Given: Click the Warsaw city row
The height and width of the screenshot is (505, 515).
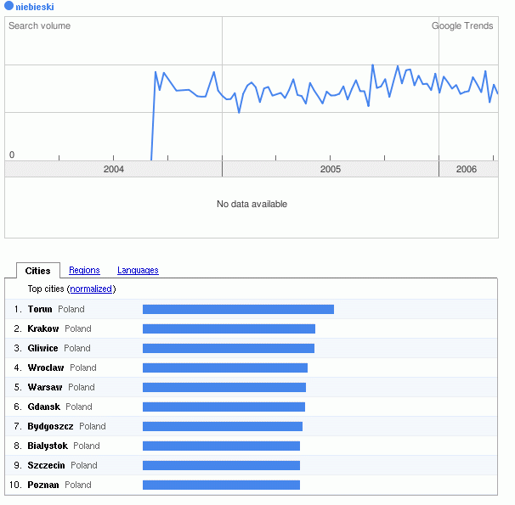Looking at the screenshot, I should coord(44,388).
